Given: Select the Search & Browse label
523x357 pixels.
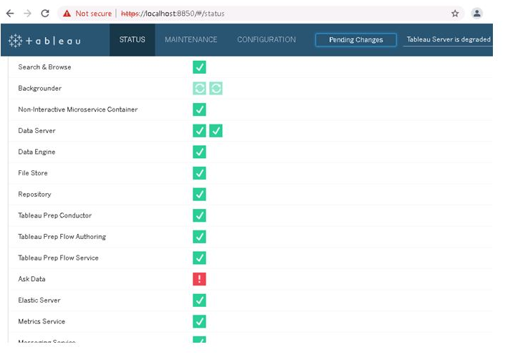Looking at the screenshot, I should pyautogui.click(x=44, y=67).
